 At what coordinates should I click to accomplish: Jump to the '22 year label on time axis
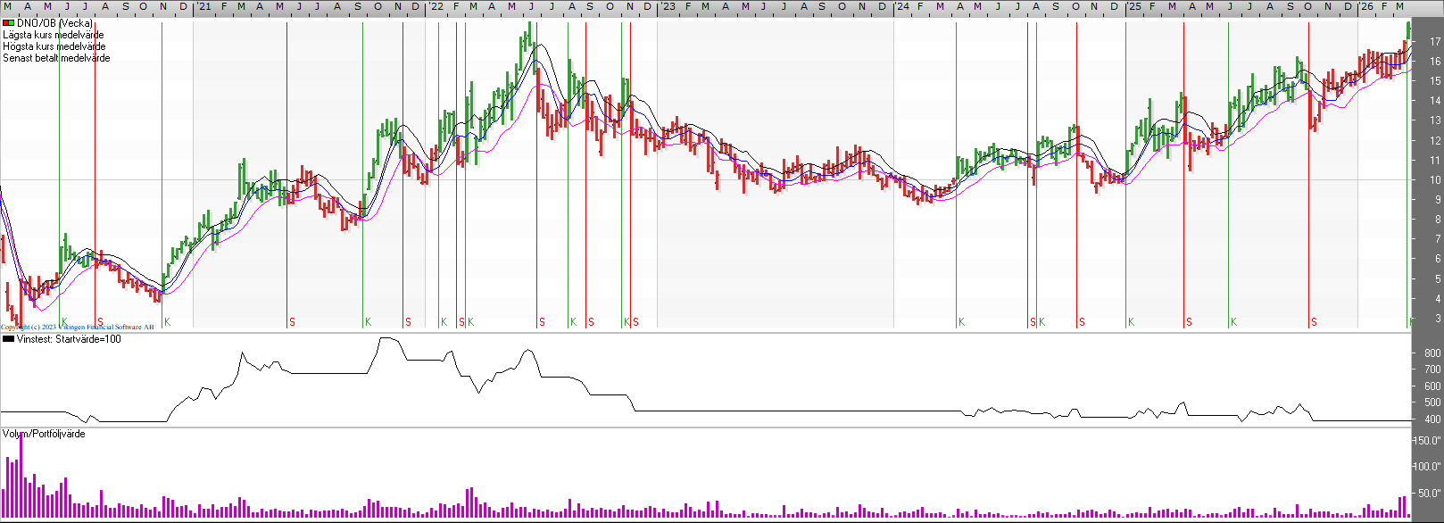(436, 7)
